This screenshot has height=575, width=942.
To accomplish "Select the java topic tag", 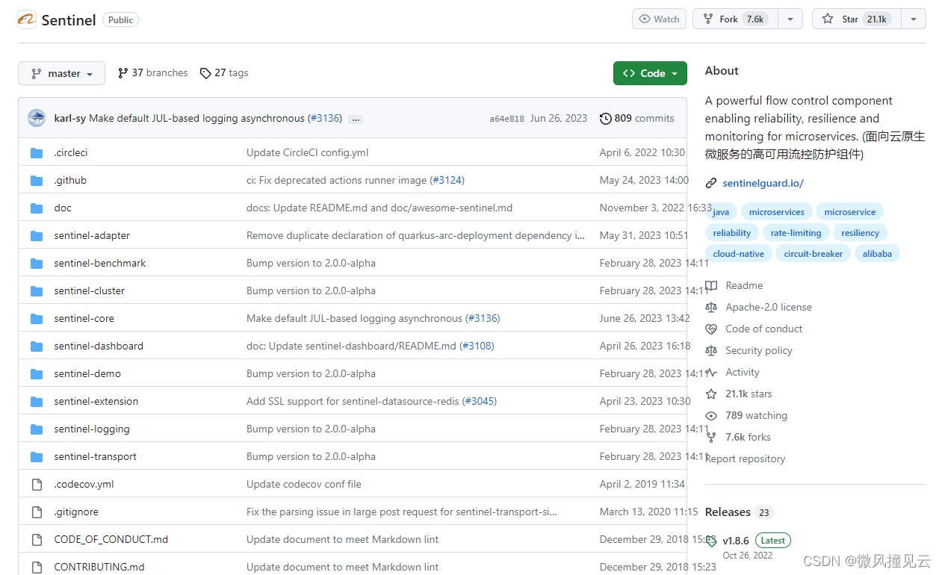I will coord(721,212).
